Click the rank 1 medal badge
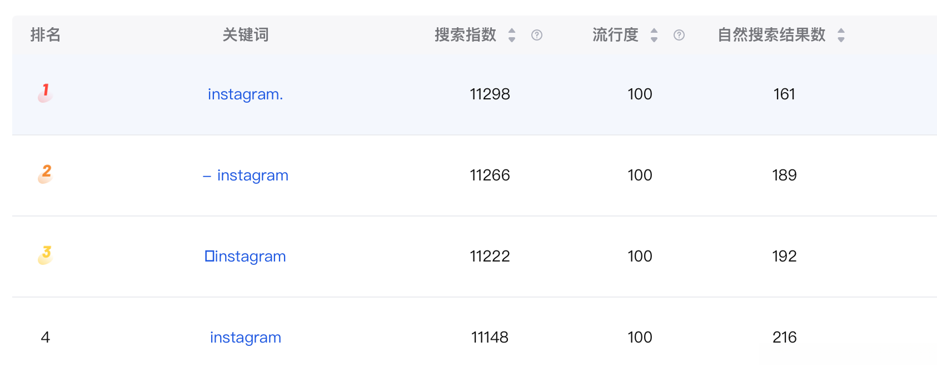 tap(46, 93)
